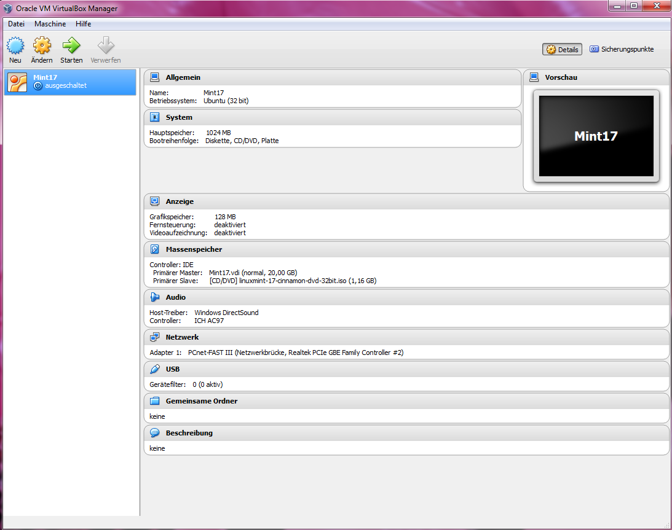Viewport: 672px width, 530px height.
Task: Click the Massenspeicher section heading
Action: click(x=194, y=249)
